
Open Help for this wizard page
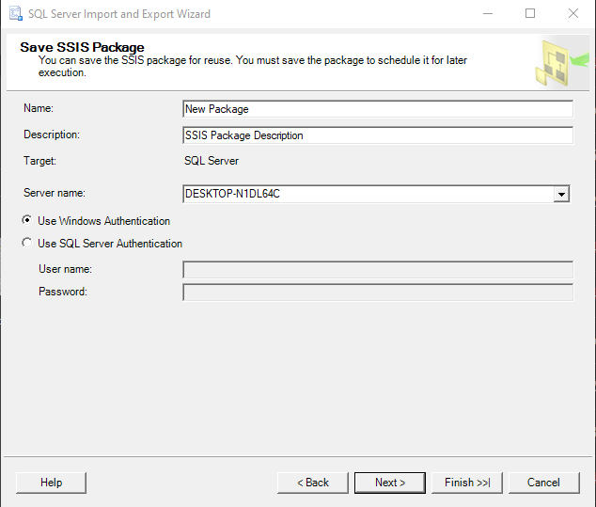coord(51,483)
